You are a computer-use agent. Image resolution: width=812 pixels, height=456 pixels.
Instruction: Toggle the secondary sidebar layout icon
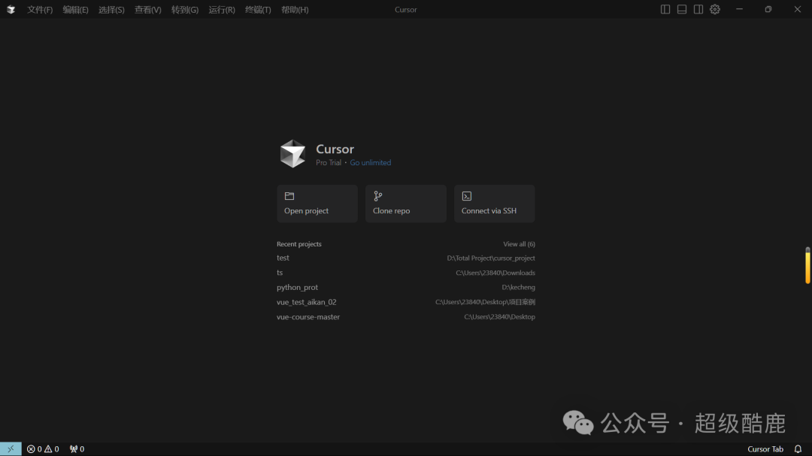698,9
